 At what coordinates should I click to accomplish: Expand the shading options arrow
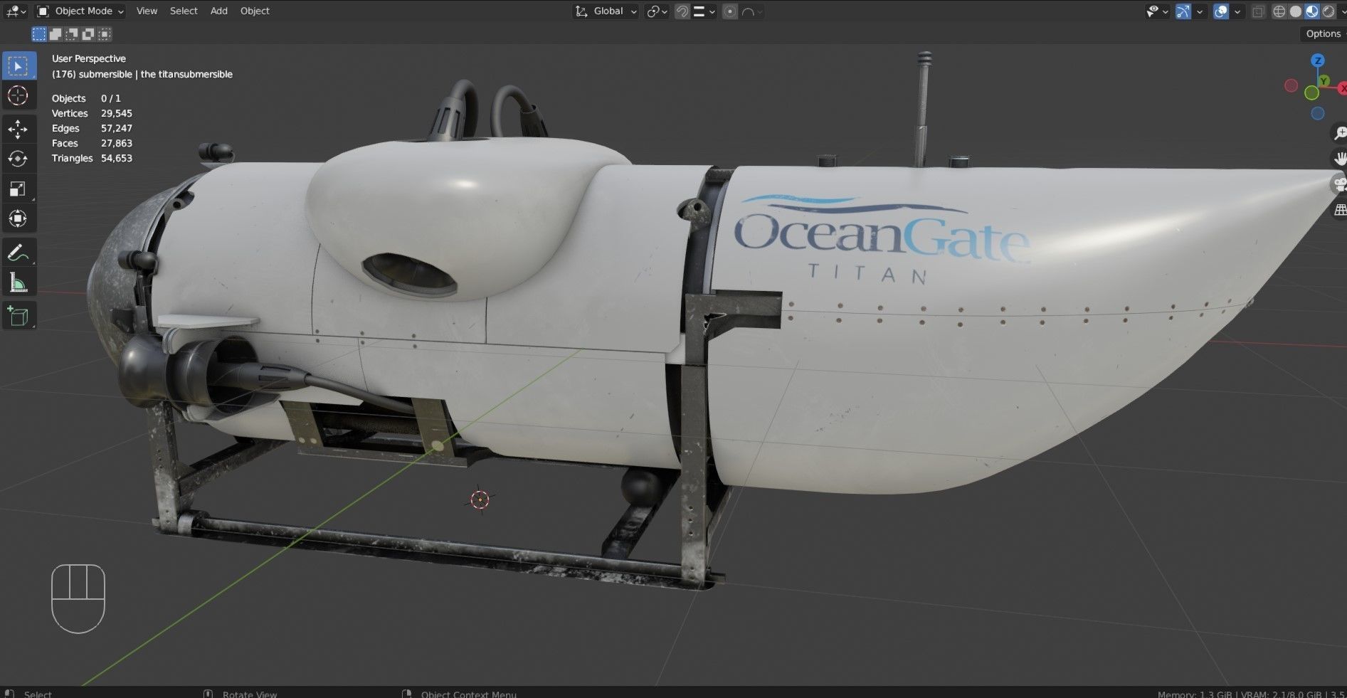[1342, 11]
